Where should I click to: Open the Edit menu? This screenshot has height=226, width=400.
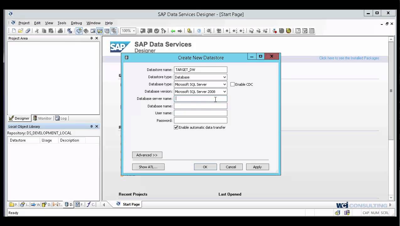coord(37,23)
